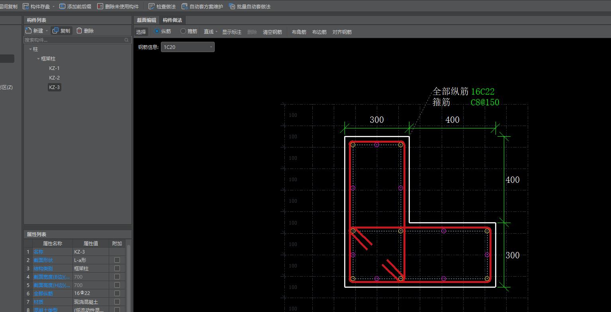Tick 附加 checkbox for 截面宽度(B边) row
The width and height of the screenshot is (611, 312).
117,277
